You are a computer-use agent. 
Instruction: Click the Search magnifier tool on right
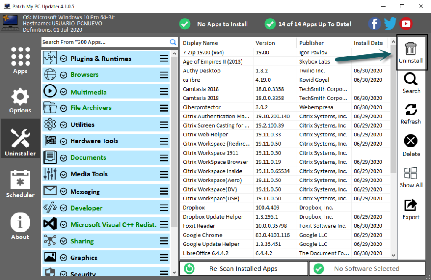tap(411, 83)
